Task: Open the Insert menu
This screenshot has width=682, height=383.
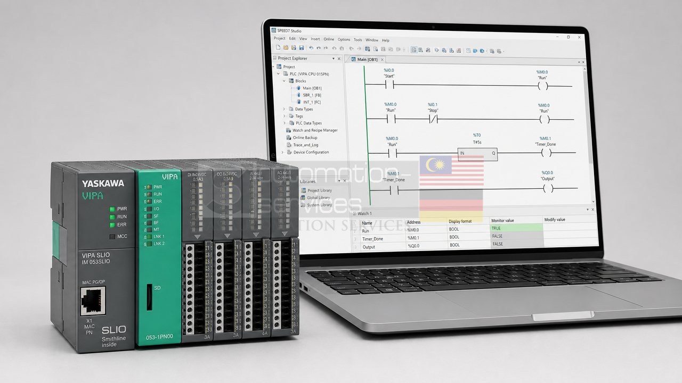Action: point(315,39)
